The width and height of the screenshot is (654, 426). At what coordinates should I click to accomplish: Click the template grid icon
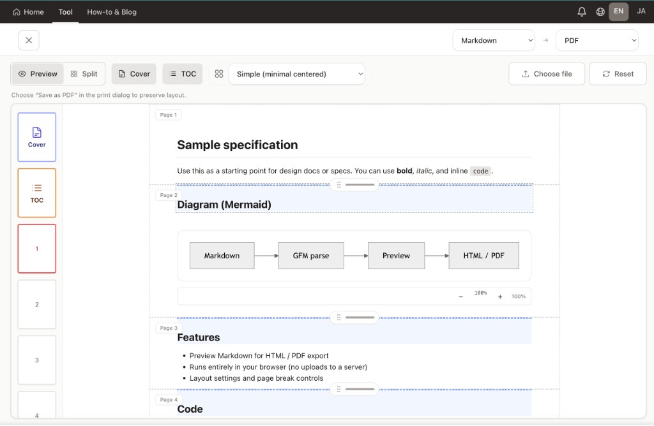pyautogui.click(x=219, y=74)
